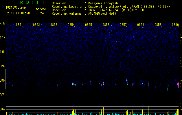The height and width of the screenshot is (115, 182).
Task: Click the 0.7 kHz axis label
Action: point(2,95)
